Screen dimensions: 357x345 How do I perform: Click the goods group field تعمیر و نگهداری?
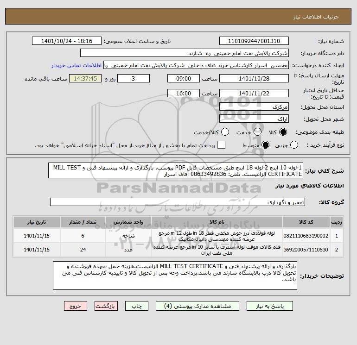pos(178,202)
